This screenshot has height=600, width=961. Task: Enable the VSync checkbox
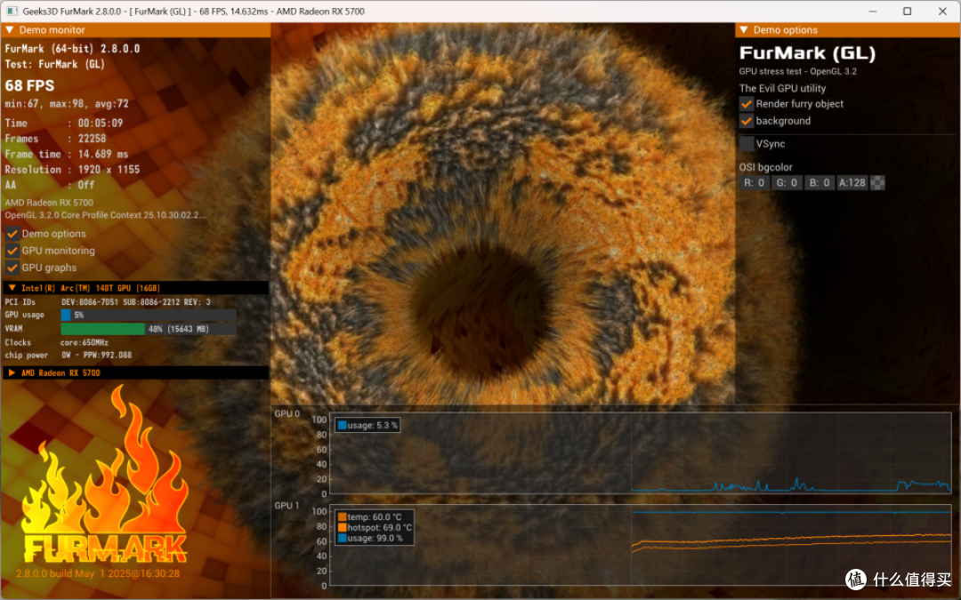pyautogui.click(x=746, y=144)
